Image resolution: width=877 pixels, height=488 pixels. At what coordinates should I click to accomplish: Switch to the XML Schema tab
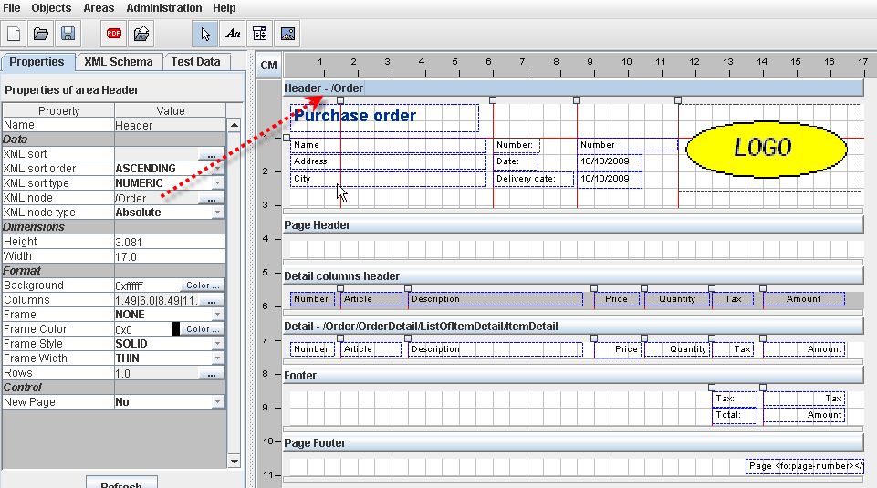tap(119, 62)
